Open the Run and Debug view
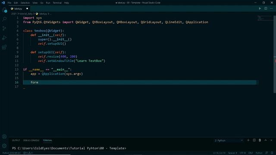The image size is (276, 155). pyautogui.click(x=4, y=37)
